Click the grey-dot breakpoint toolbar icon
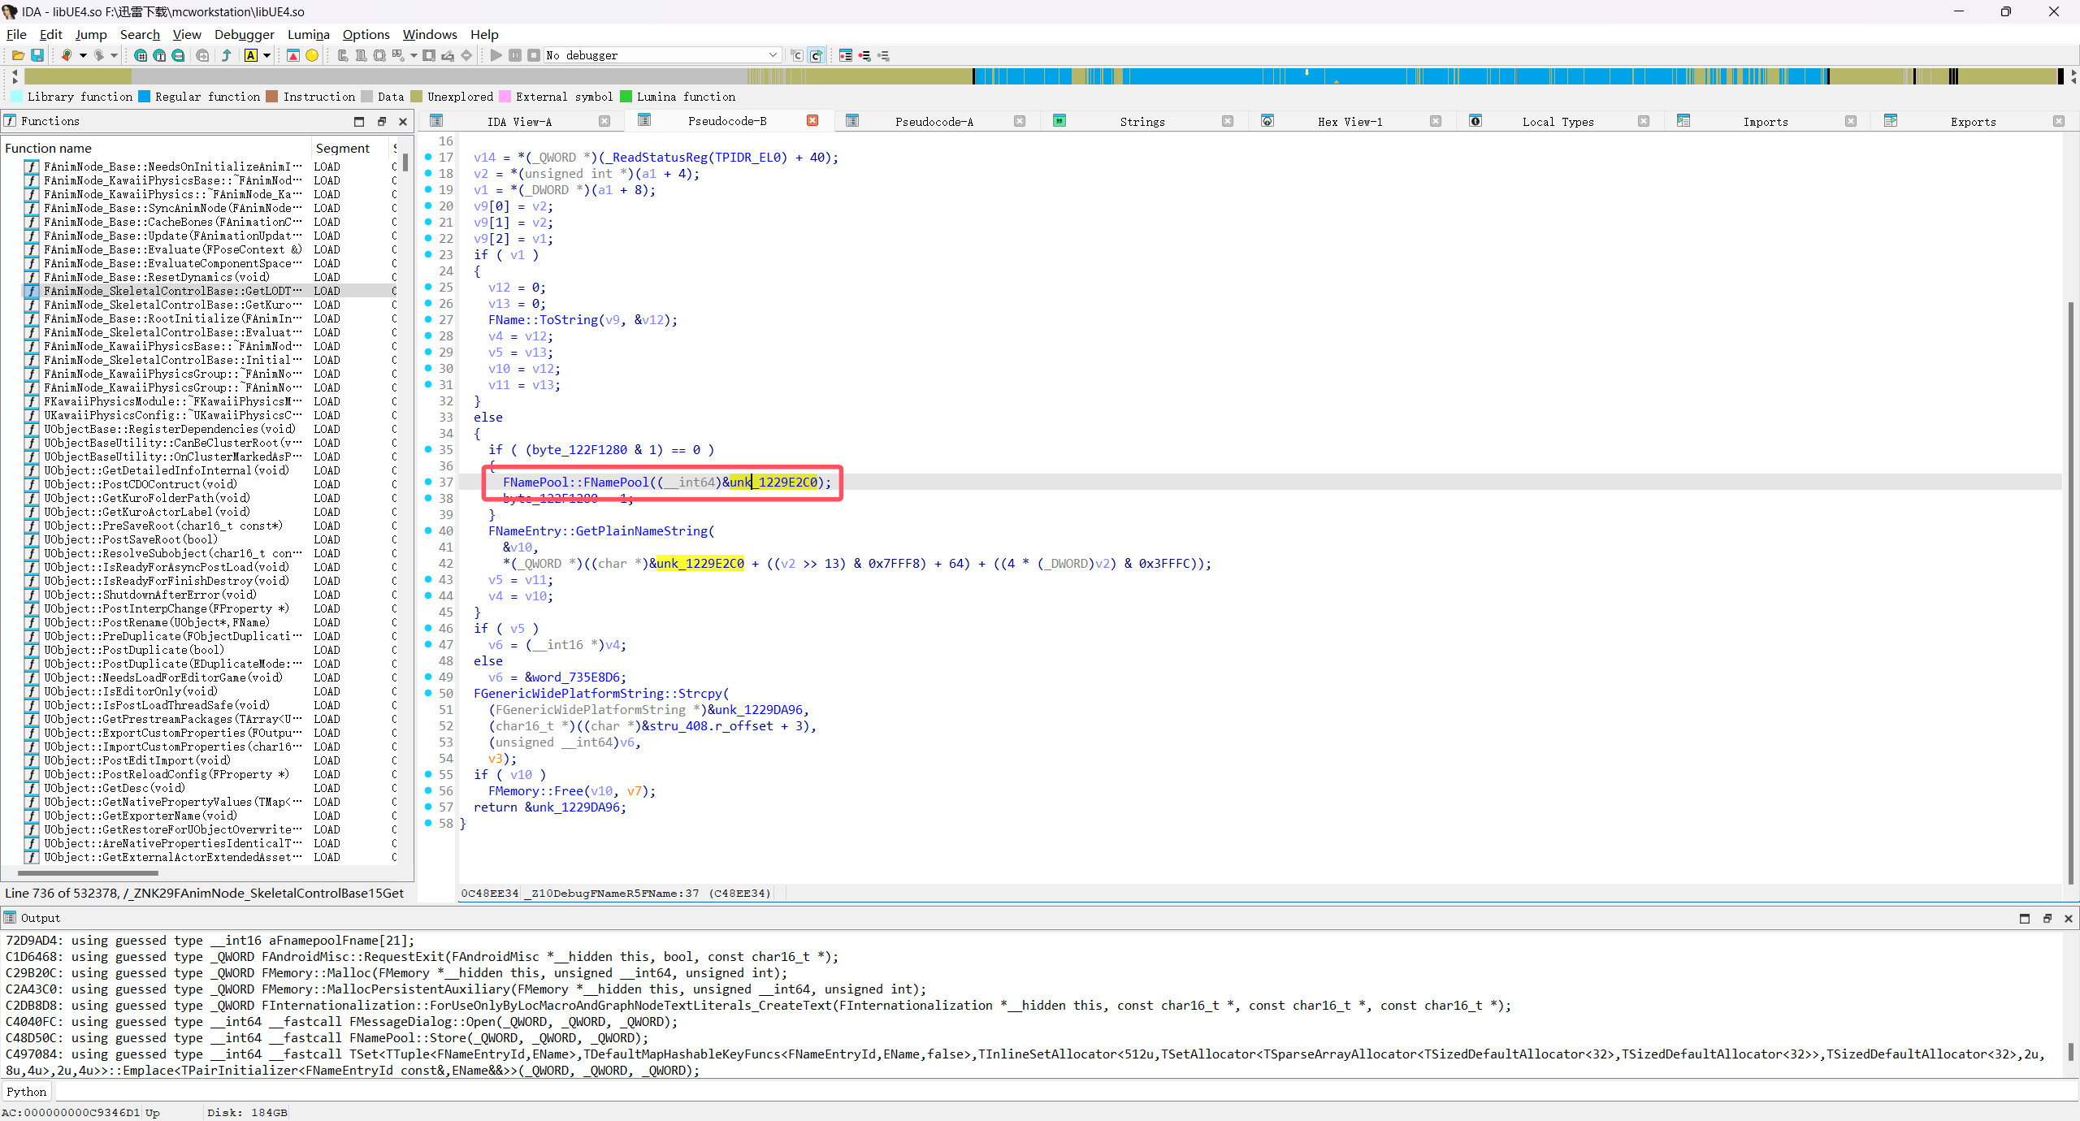The width and height of the screenshot is (2080, 1121). [x=883, y=55]
